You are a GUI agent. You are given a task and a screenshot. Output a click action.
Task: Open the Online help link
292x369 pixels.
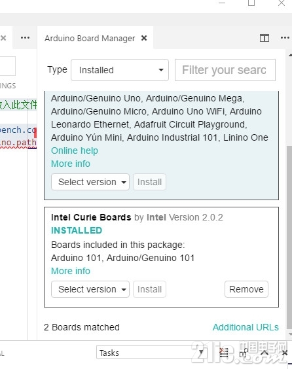click(75, 150)
